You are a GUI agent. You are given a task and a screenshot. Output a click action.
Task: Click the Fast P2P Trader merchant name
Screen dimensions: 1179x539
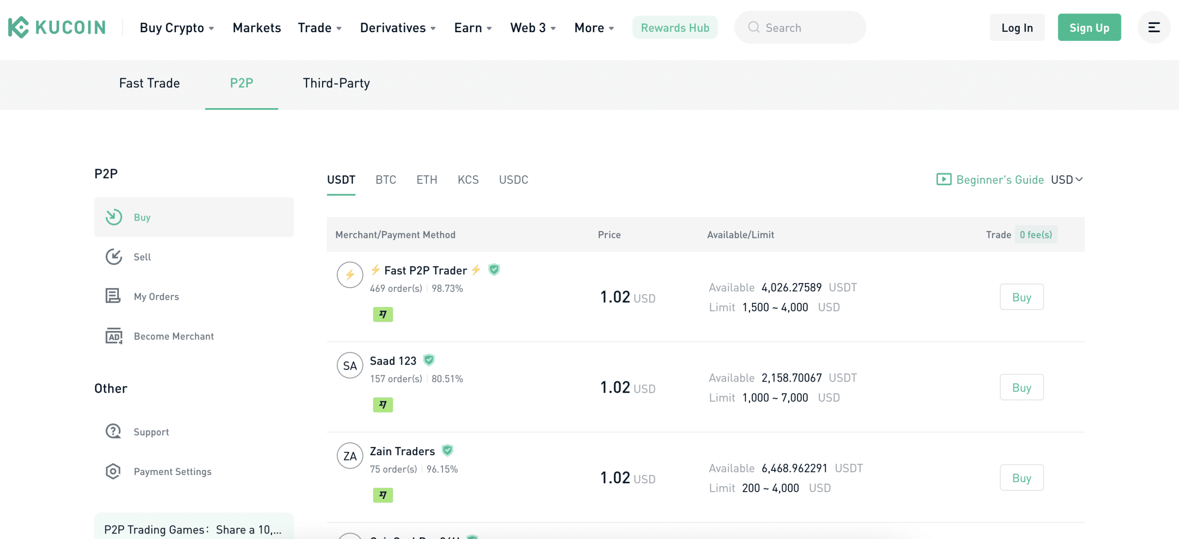pyautogui.click(x=426, y=270)
